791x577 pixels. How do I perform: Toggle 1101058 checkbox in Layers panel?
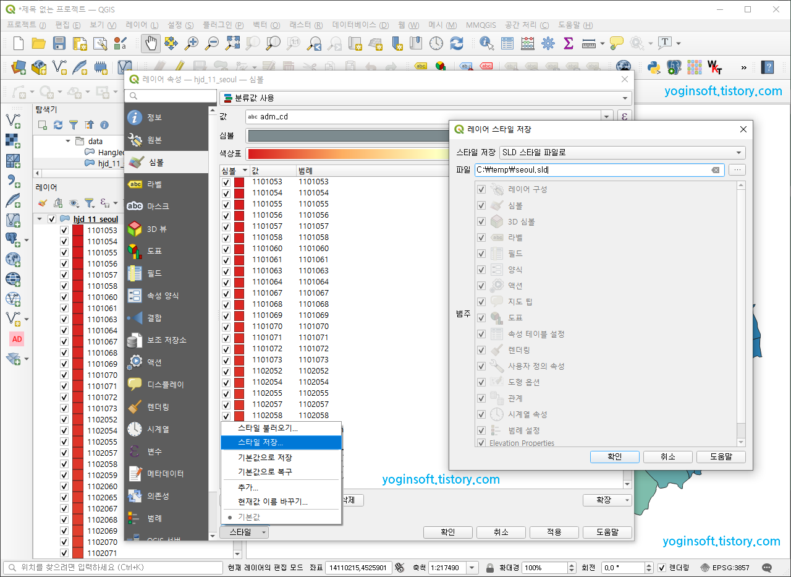coord(64,286)
